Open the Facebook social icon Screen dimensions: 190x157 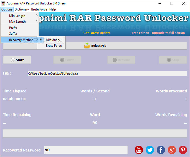(161, 150)
